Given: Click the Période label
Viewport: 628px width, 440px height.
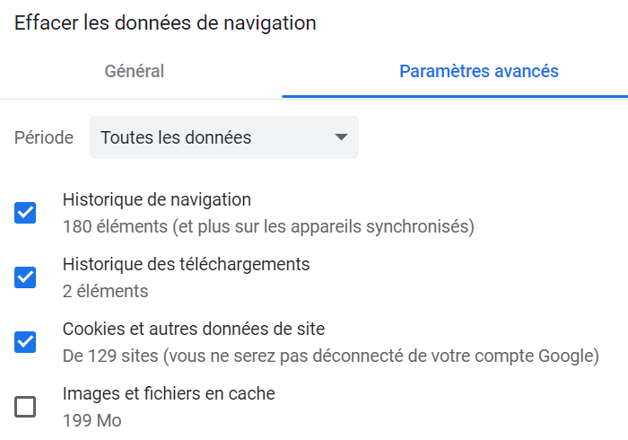Looking at the screenshot, I should coord(44,138).
